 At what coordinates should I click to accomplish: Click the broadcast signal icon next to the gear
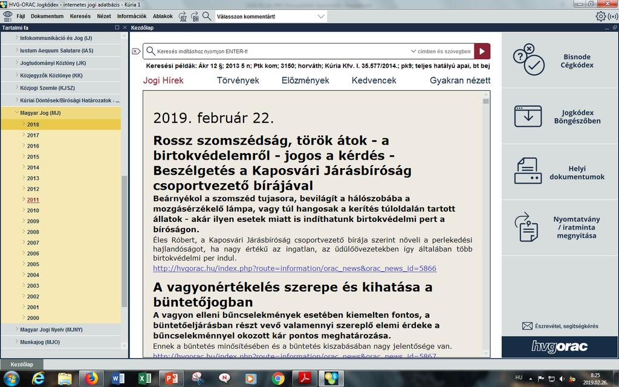613,16
